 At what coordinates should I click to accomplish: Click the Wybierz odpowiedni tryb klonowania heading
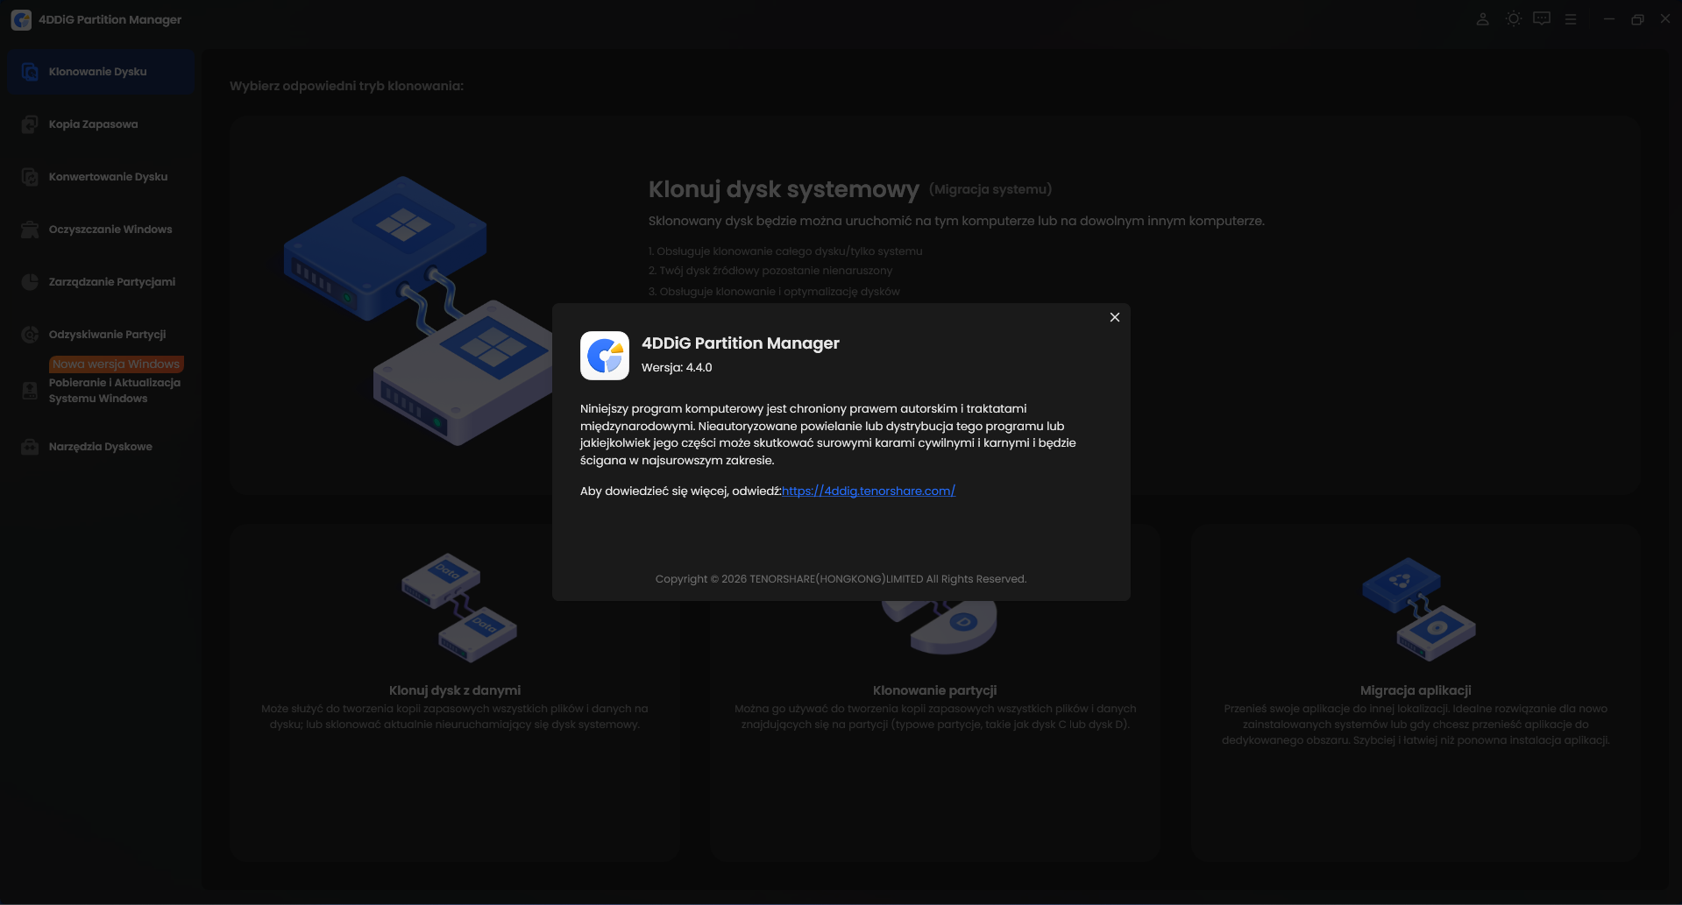point(346,86)
